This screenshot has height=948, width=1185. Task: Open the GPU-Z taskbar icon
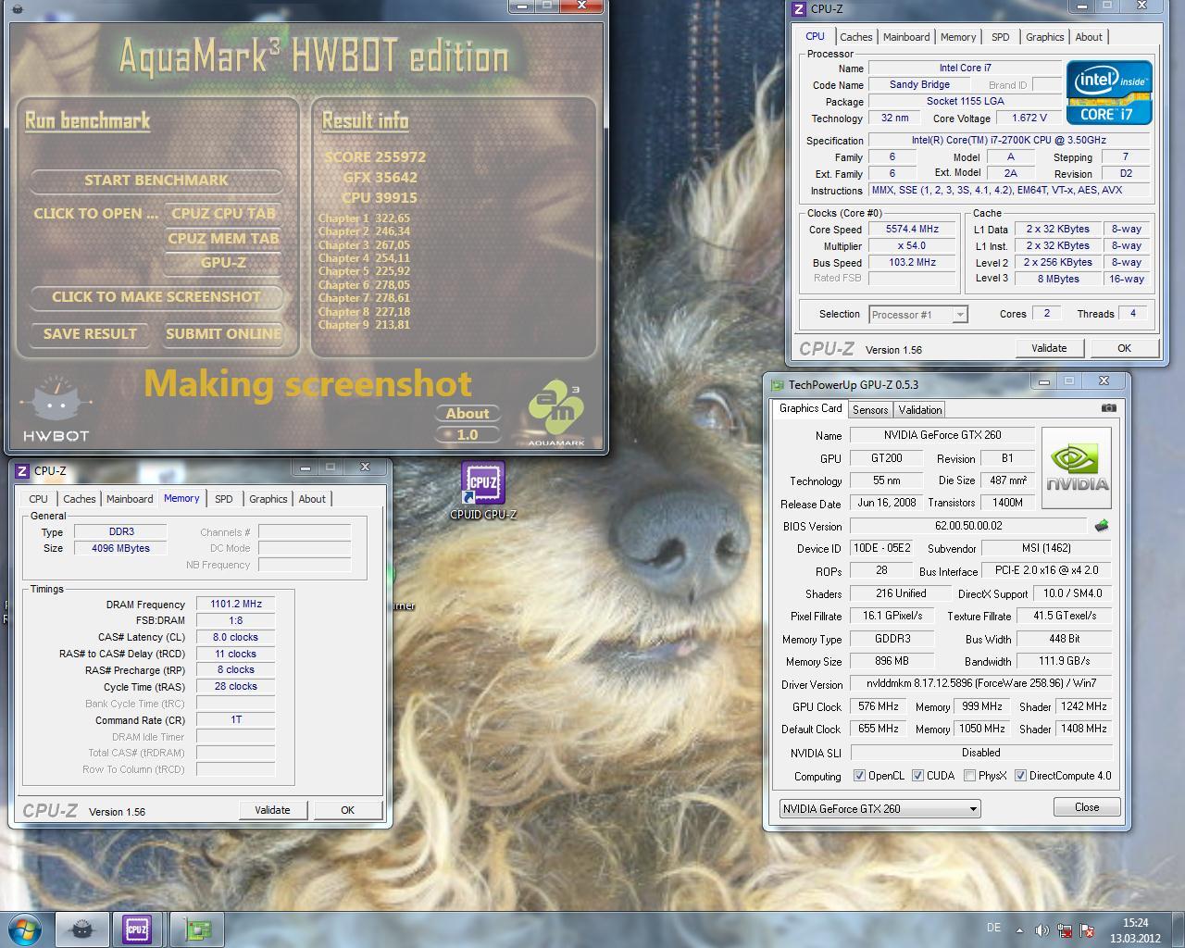[x=195, y=929]
